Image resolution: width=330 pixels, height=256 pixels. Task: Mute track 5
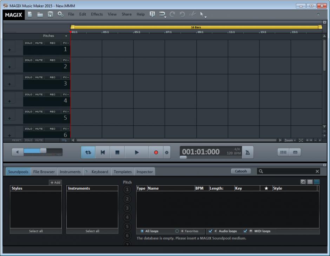39,112
